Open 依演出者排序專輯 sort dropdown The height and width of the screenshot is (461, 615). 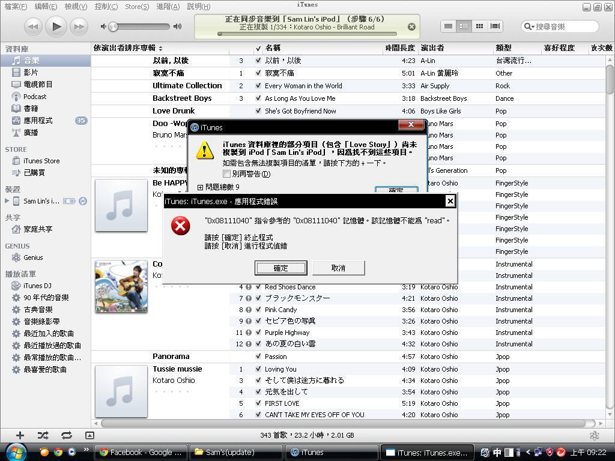[128, 48]
